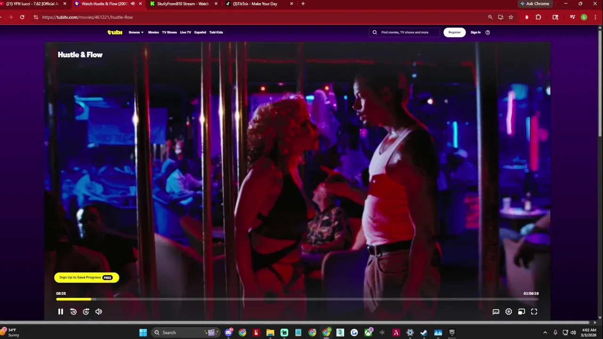Switch to the SkullyFrom810 Stream tab
Viewport: 603px width, 339px height.
point(183,4)
